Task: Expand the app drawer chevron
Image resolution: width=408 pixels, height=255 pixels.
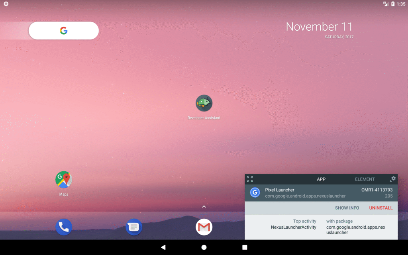Action: tap(204, 207)
